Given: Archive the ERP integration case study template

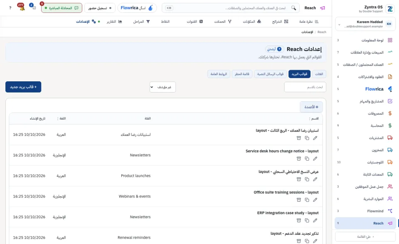Looking at the screenshot, I should pos(299,220).
